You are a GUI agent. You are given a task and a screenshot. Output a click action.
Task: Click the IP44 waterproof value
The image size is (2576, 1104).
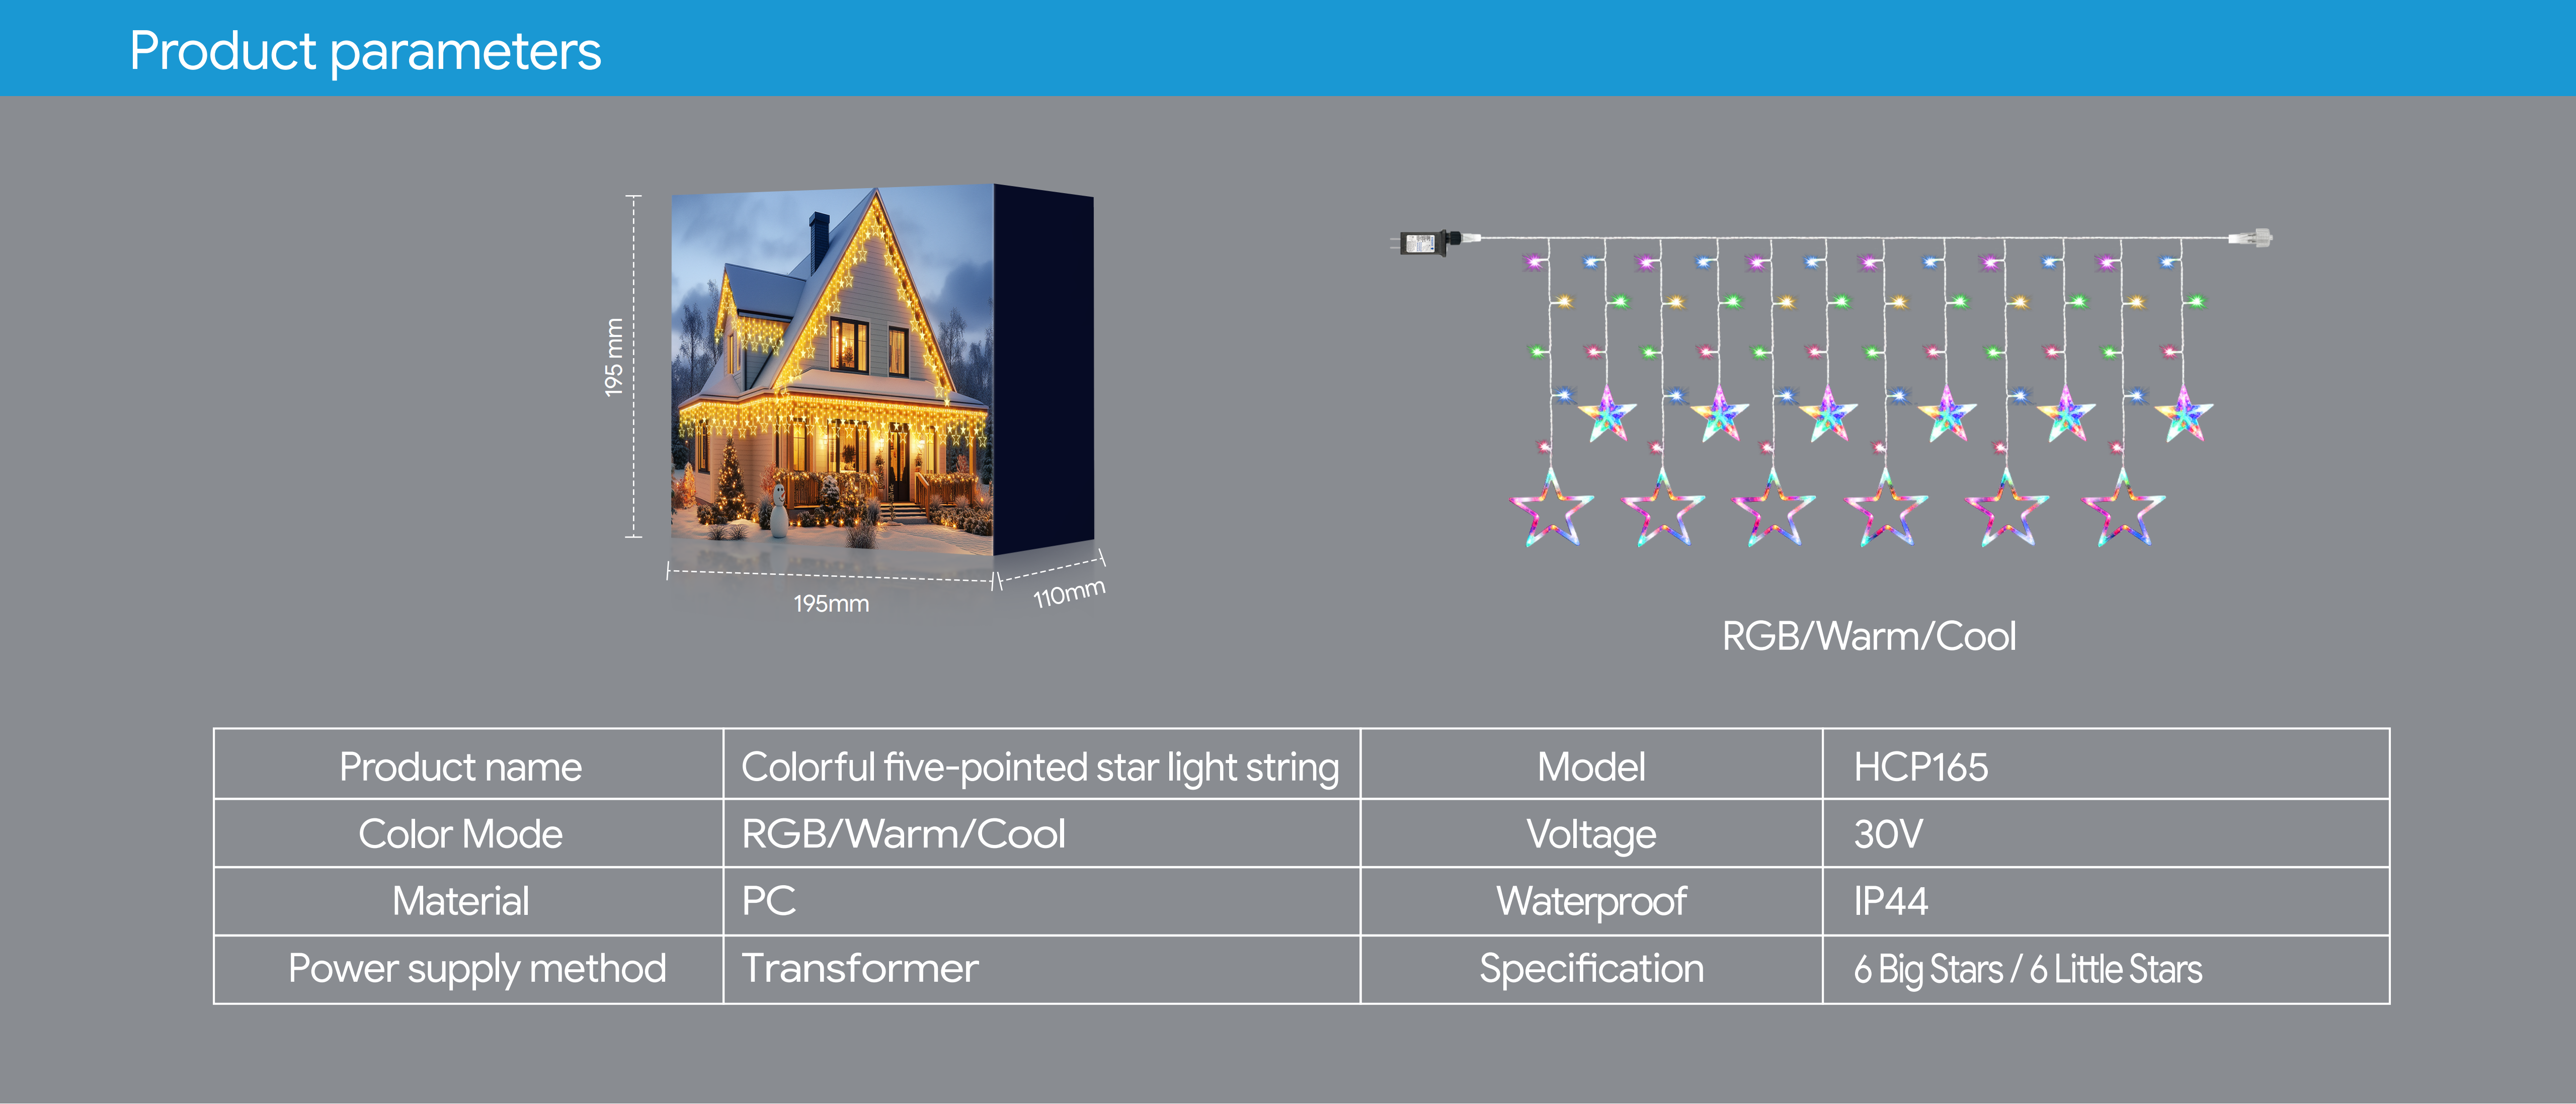tap(1890, 901)
